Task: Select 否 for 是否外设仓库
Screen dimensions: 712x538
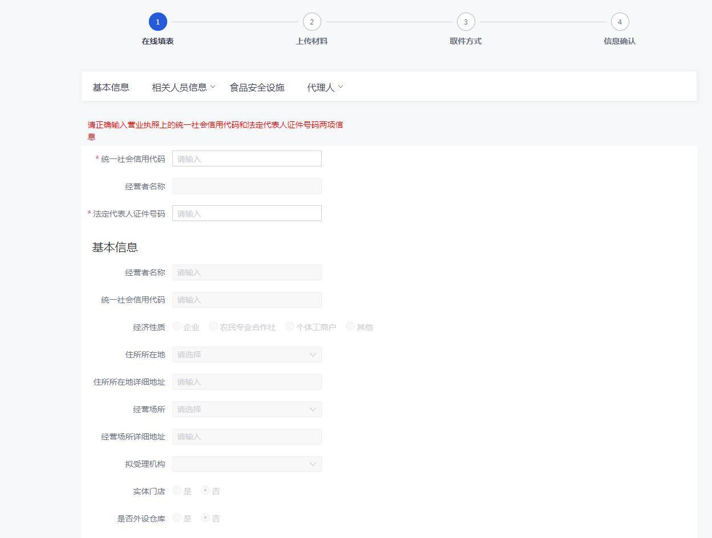Action: click(205, 518)
